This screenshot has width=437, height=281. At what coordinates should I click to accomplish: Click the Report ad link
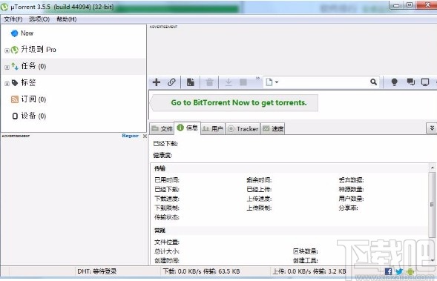[x=130, y=136]
